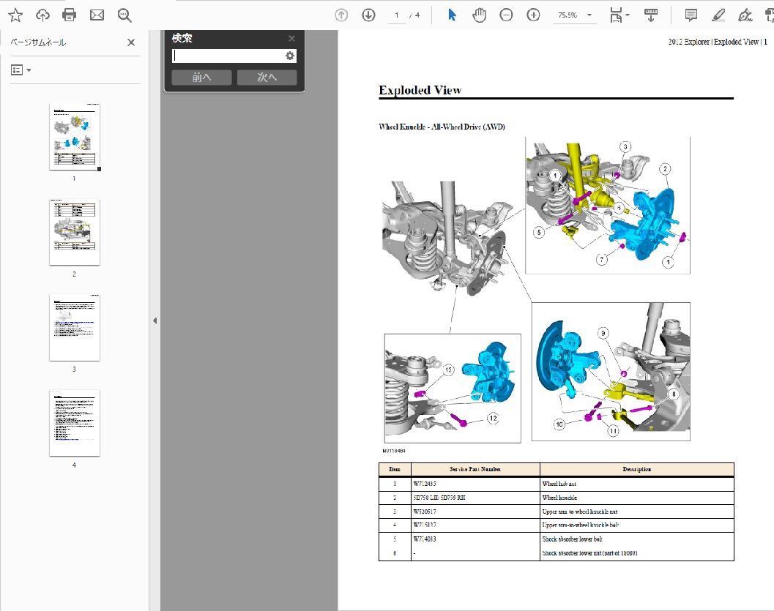Select page 3 thumbnail
The width and height of the screenshot is (774, 611).
75,327
